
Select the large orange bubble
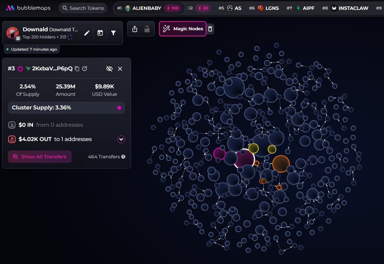pos(281,163)
